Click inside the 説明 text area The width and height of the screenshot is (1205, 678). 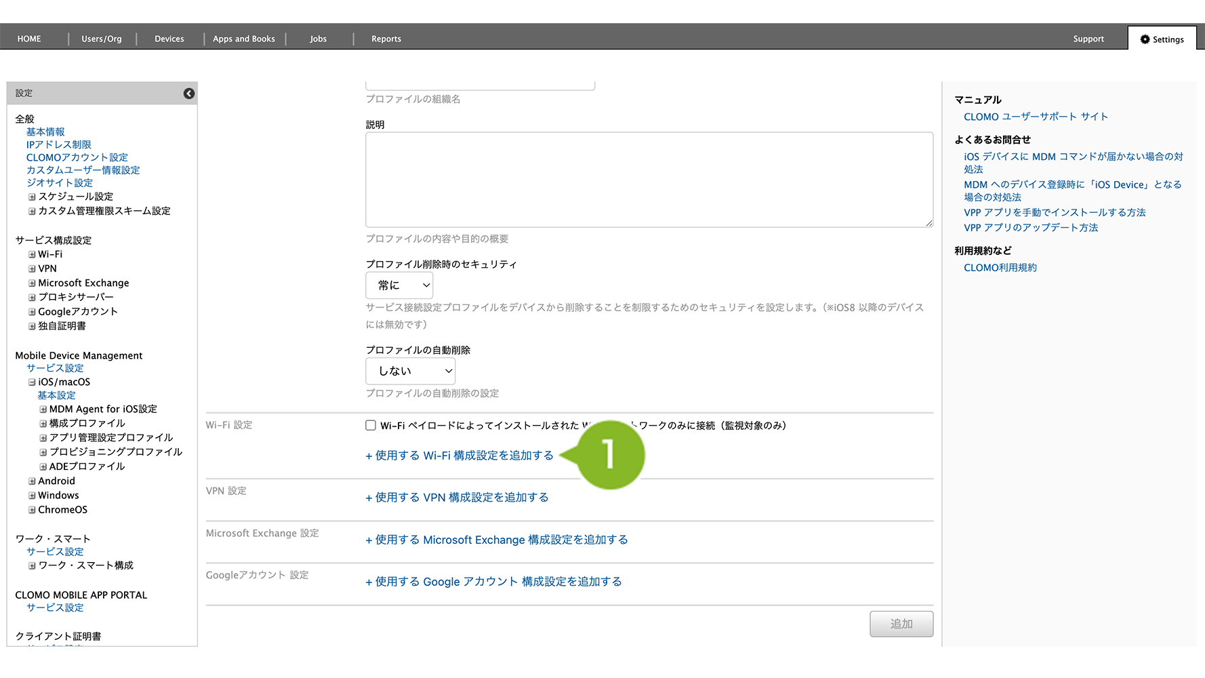pos(649,180)
